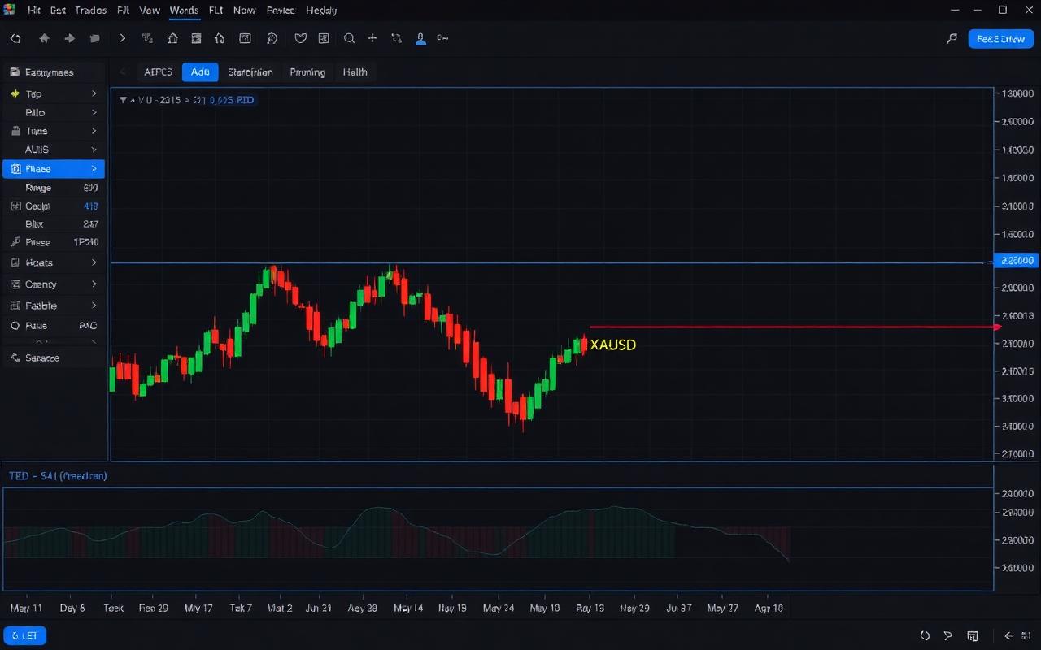Open the Health tab
1041x650 pixels.
pyautogui.click(x=355, y=72)
